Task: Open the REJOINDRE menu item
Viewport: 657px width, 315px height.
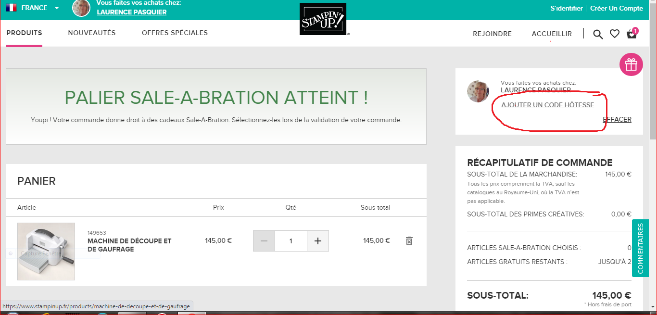Action: tap(492, 34)
